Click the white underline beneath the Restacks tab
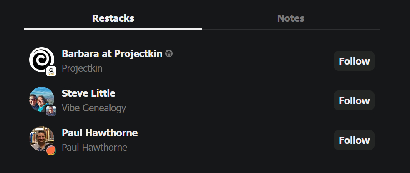This screenshot has height=173, width=410. click(113, 29)
